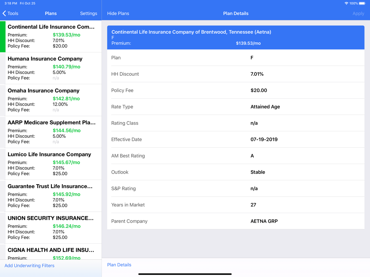
Task: Tap the Effective Date 07-19-2019 value
Action: click(x=264, y=140)
